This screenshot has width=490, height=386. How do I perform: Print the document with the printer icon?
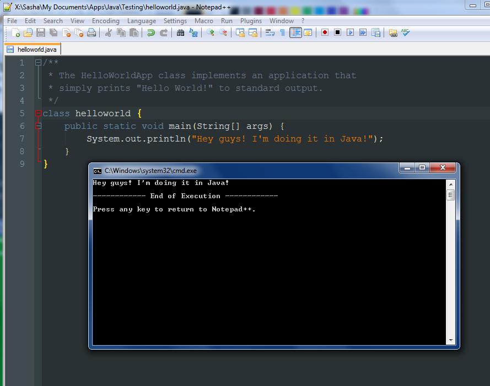91,32
